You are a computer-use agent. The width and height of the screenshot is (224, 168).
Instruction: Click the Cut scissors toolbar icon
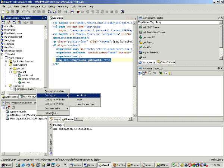[x=34, y=12]
